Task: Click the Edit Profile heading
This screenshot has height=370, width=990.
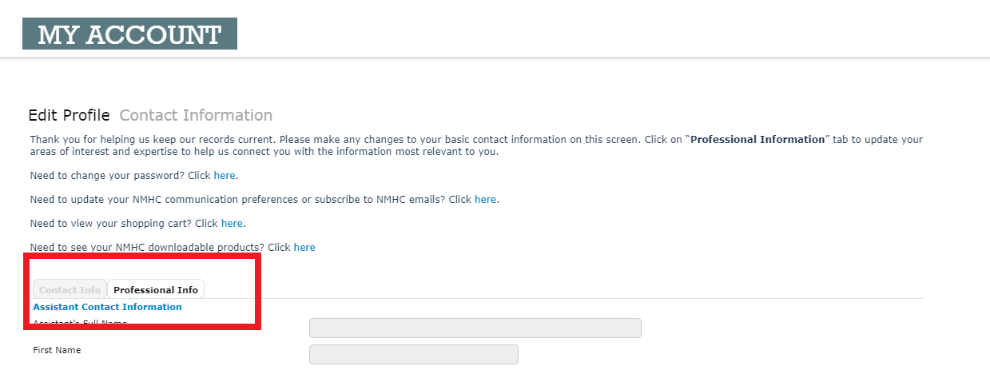Action: point(69,115)
